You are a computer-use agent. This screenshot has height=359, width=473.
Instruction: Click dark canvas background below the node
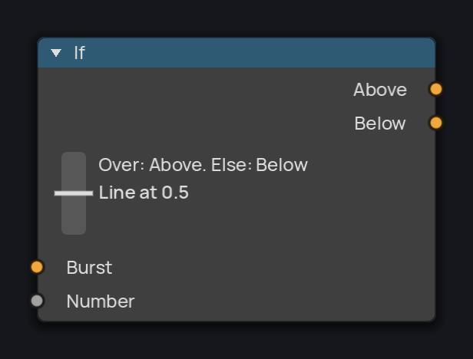[x=237, y=342]
